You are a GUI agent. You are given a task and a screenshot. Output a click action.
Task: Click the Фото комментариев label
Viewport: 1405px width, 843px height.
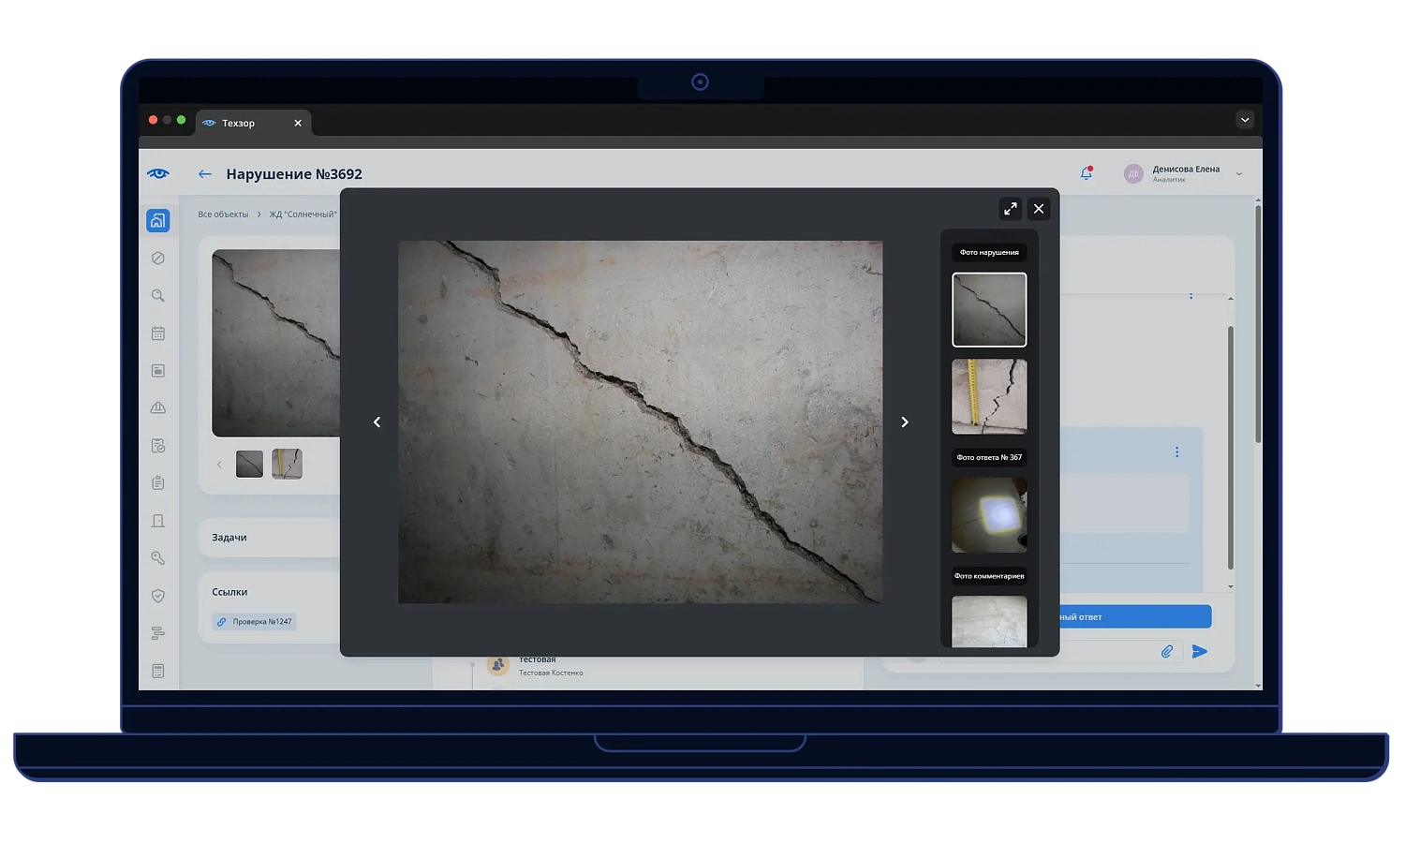pos(989,576)
